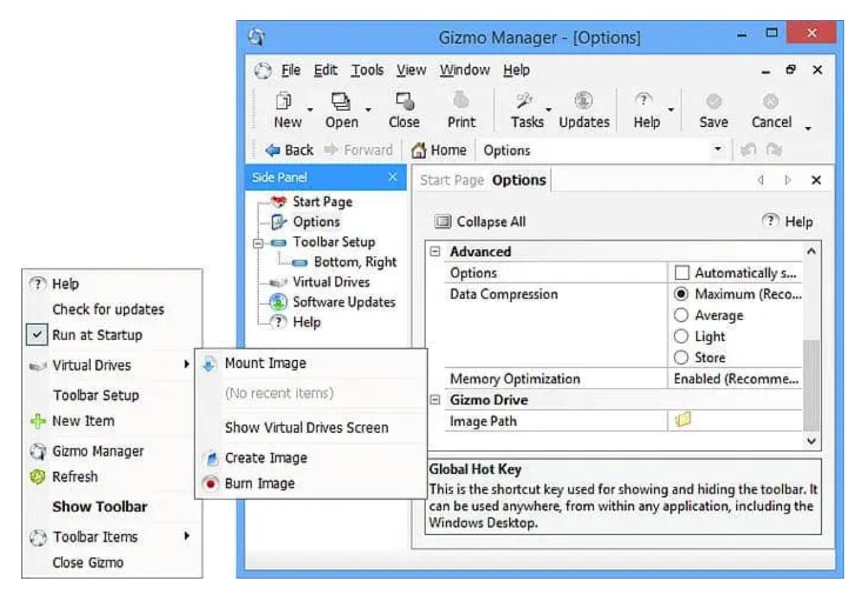865x609 pixels.
Task: Close the Options tab with X
Action: [x=816, y=180]
